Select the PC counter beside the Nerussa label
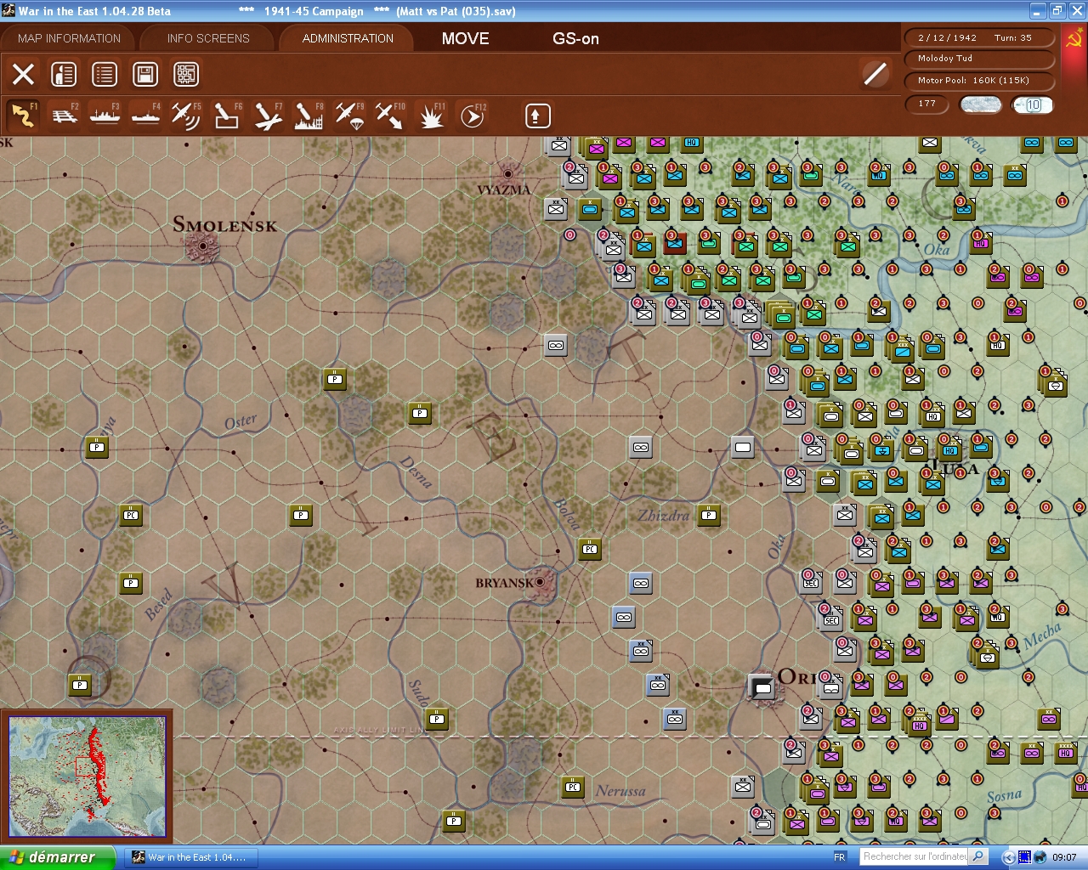Viewport: 1088px width, 870px height. point(573,788)
